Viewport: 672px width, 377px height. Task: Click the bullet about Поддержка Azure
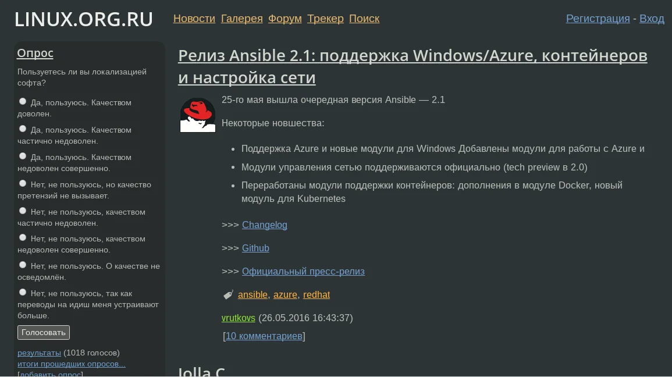pyautogui.click(x=443, y=149)
